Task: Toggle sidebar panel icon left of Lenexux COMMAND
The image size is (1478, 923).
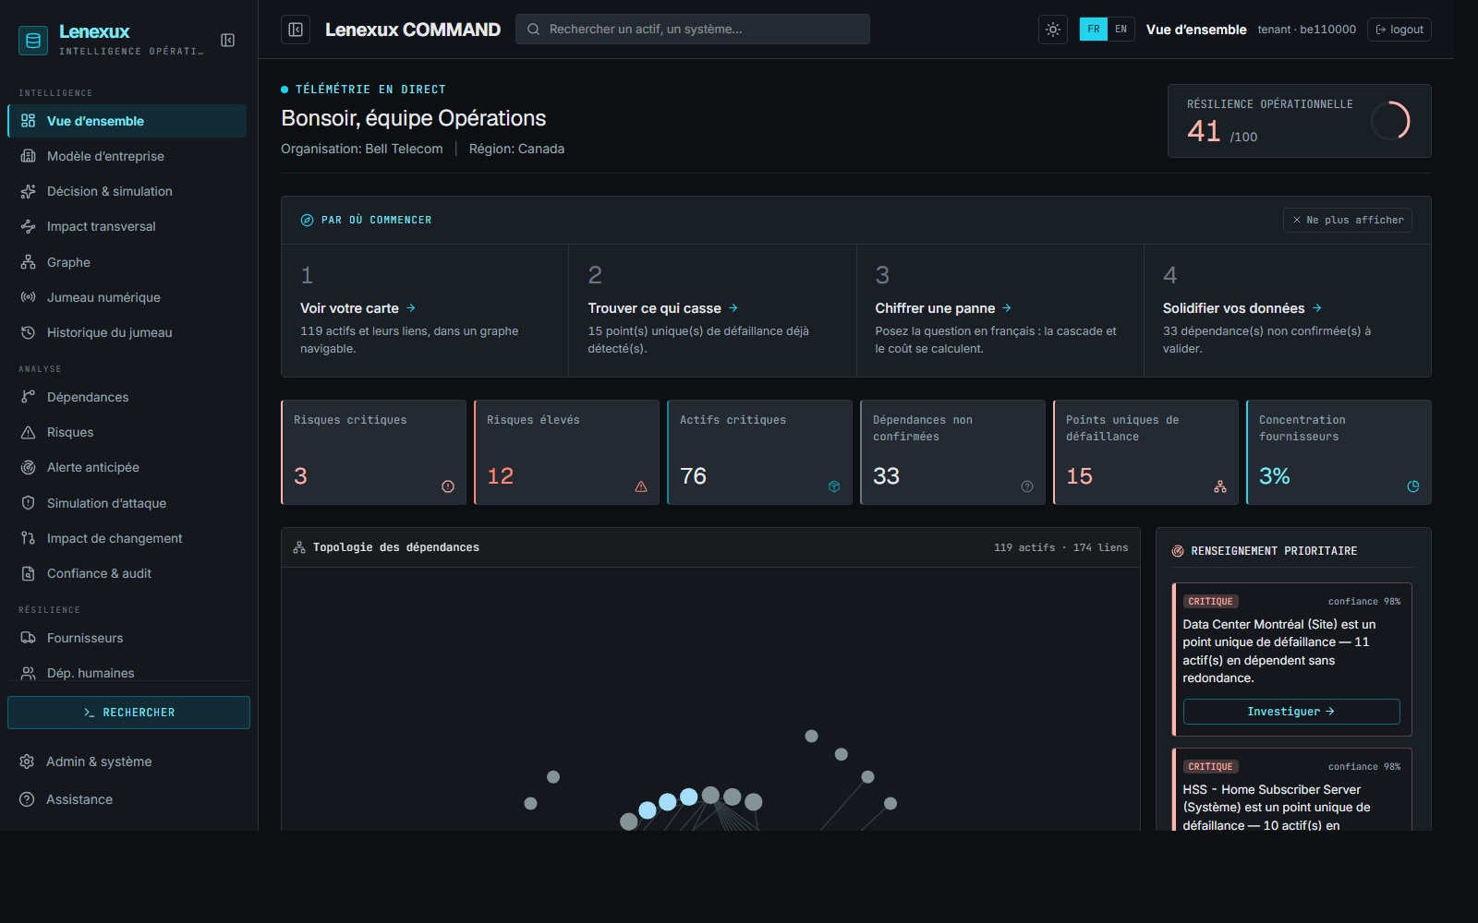Action: 296,30
